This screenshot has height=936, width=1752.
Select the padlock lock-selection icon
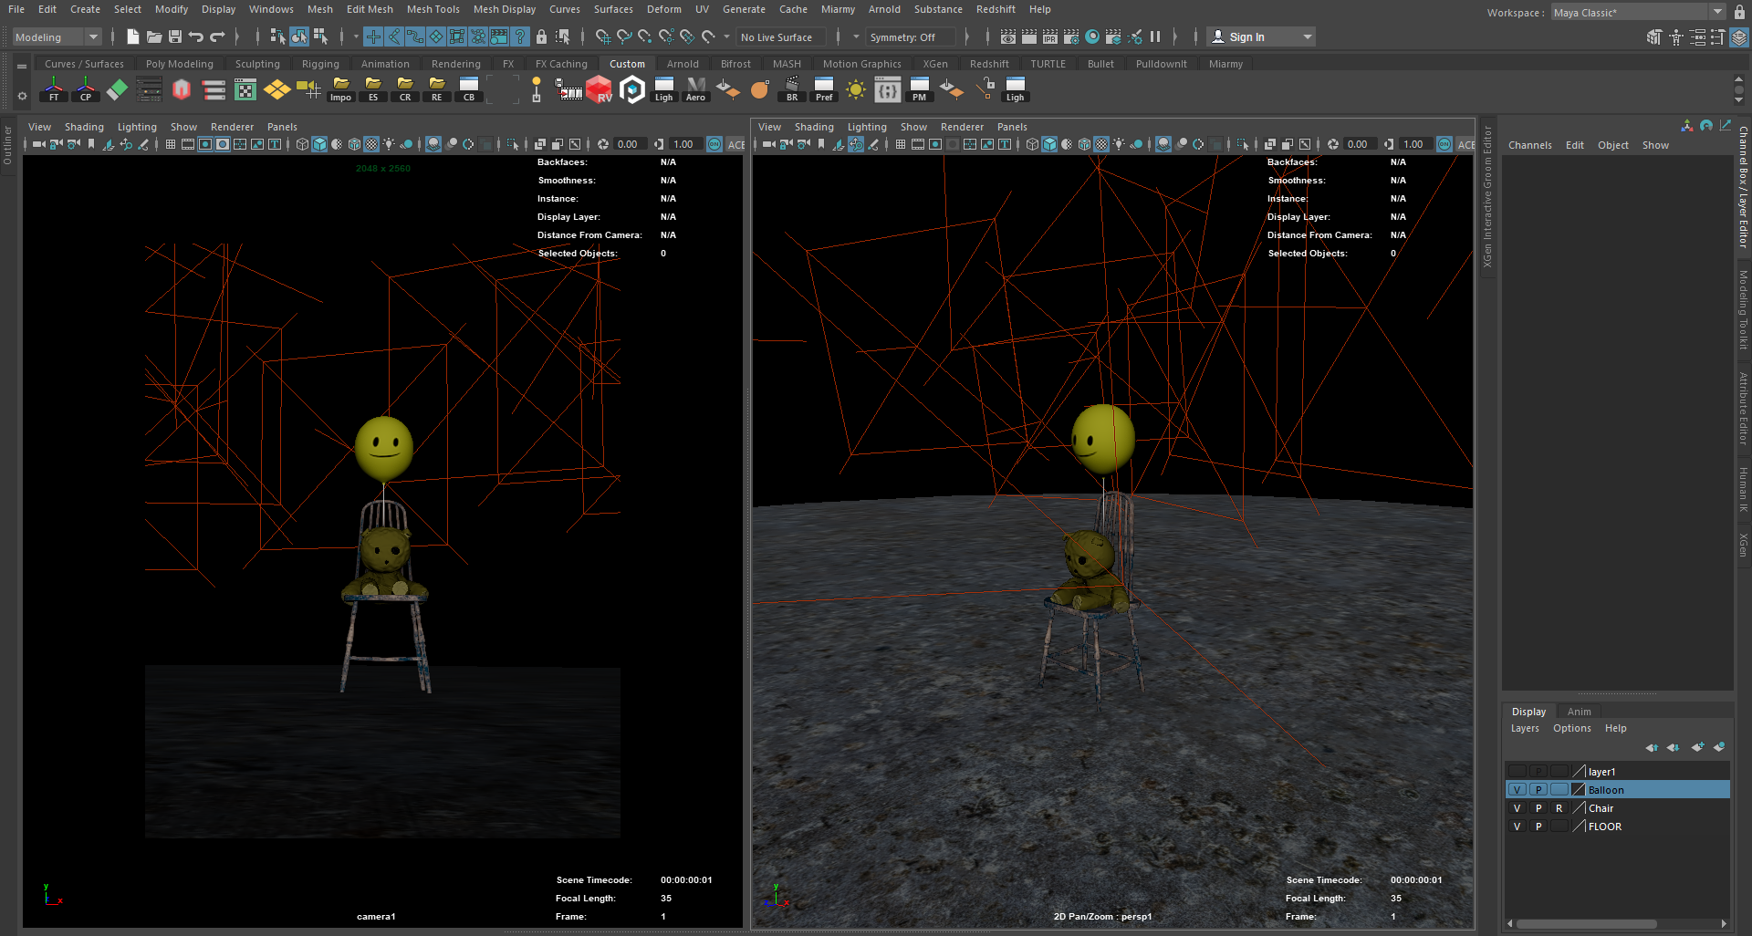541,36
